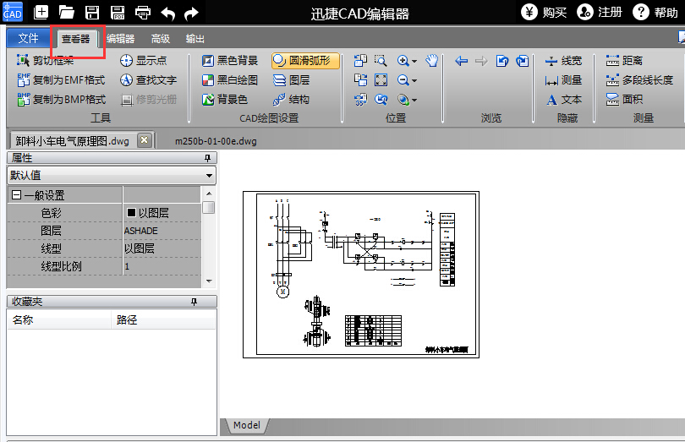Switch to the Advanced tab (高级)

coord(161,39)
